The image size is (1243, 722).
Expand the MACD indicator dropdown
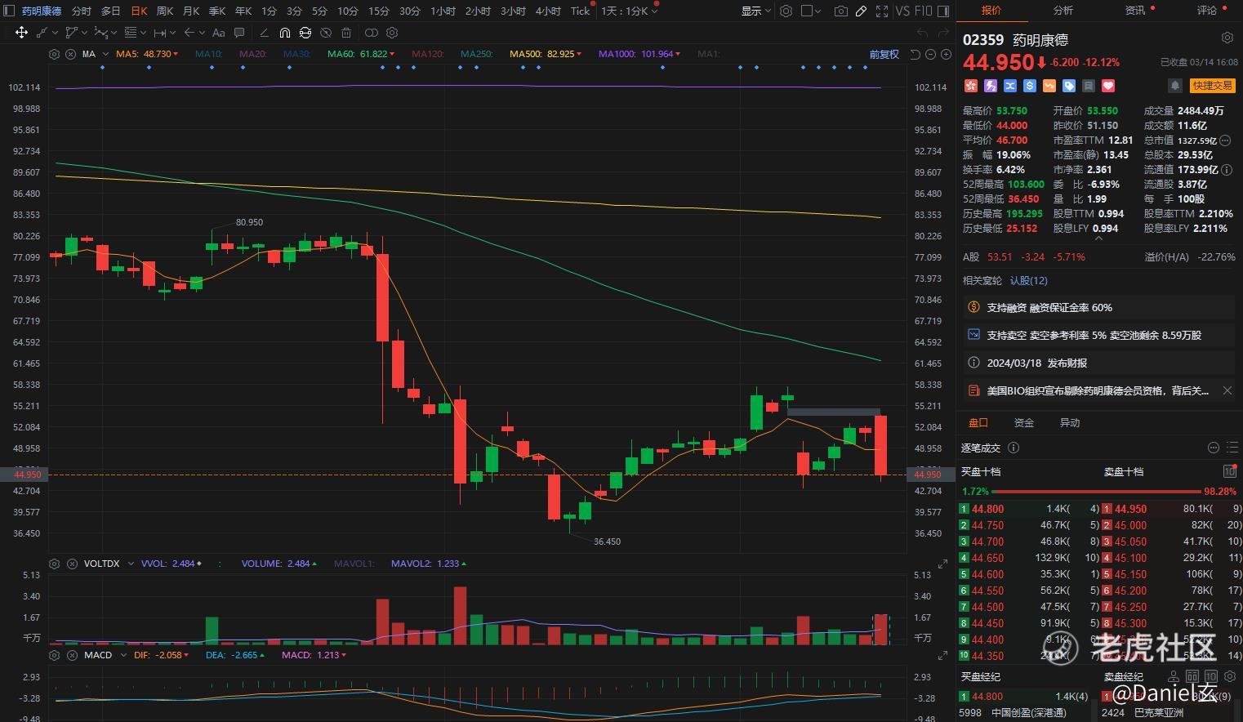point(123,655)
